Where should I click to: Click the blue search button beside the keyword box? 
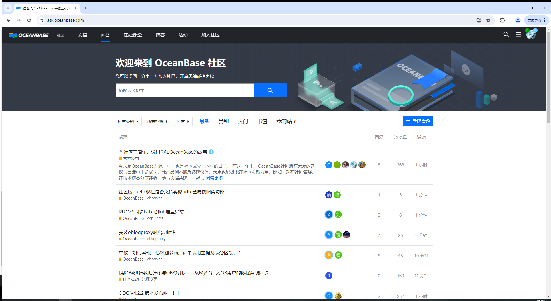click(x=270, y=90)
